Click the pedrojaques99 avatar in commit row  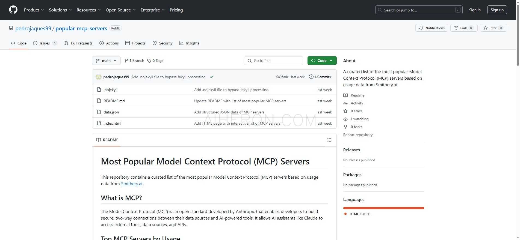point(99,77)
